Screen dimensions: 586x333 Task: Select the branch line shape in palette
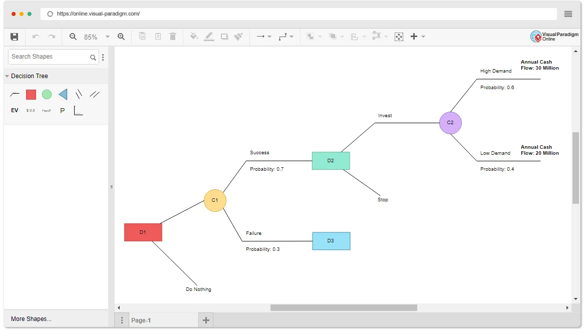15,94
